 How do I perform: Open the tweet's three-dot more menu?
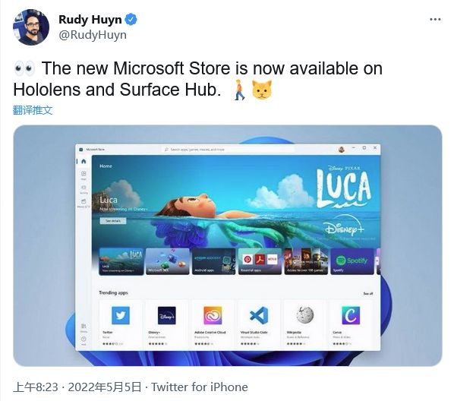435,20
